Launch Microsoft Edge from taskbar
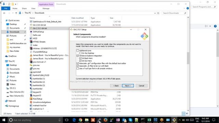Image resolution: width=219 pixels, height=123 pixels. [74, 120]
